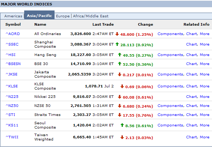
Task: Click the Asia/Pacific tab
Action: 39,16
